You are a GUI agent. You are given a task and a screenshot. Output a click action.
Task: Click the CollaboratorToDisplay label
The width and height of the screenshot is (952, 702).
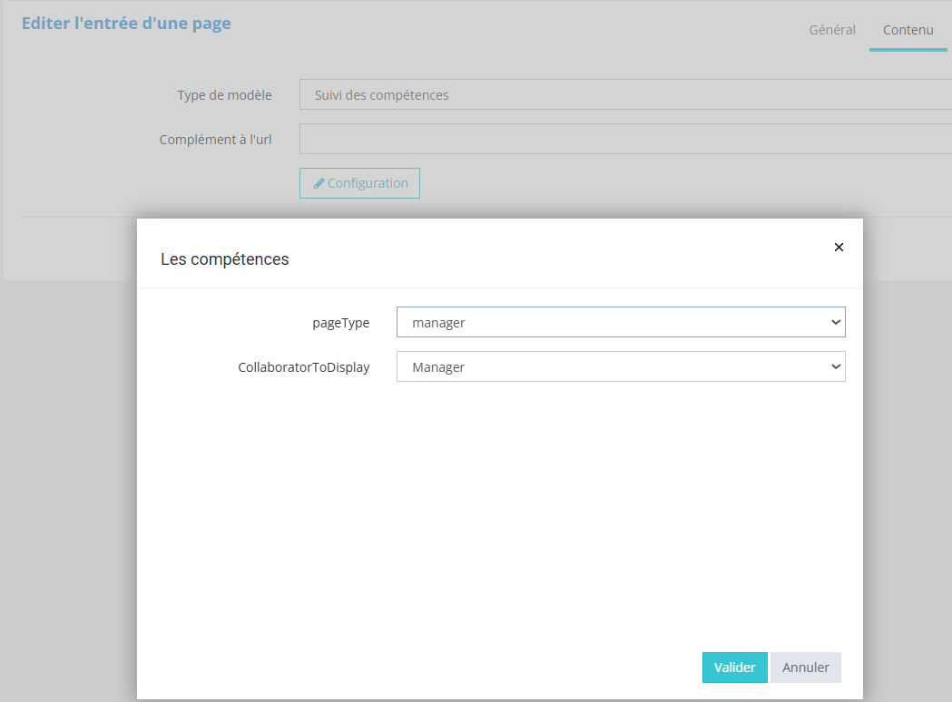click(303, 368)
